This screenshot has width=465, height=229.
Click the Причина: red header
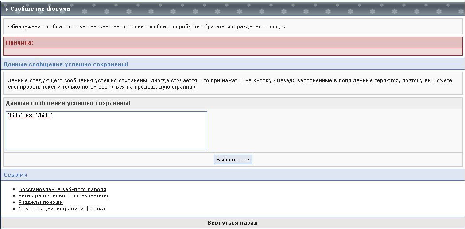[19, 43]
